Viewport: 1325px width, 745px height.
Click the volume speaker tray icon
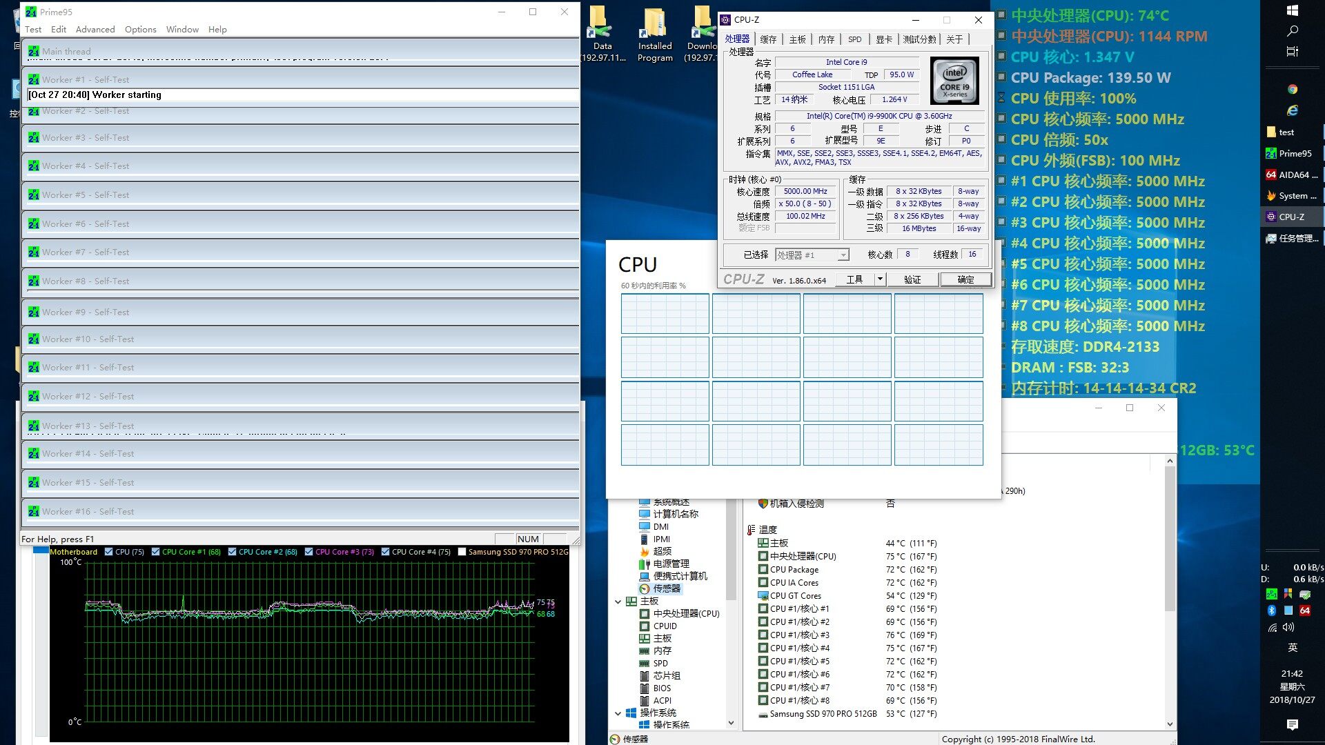click(1288, 627)
